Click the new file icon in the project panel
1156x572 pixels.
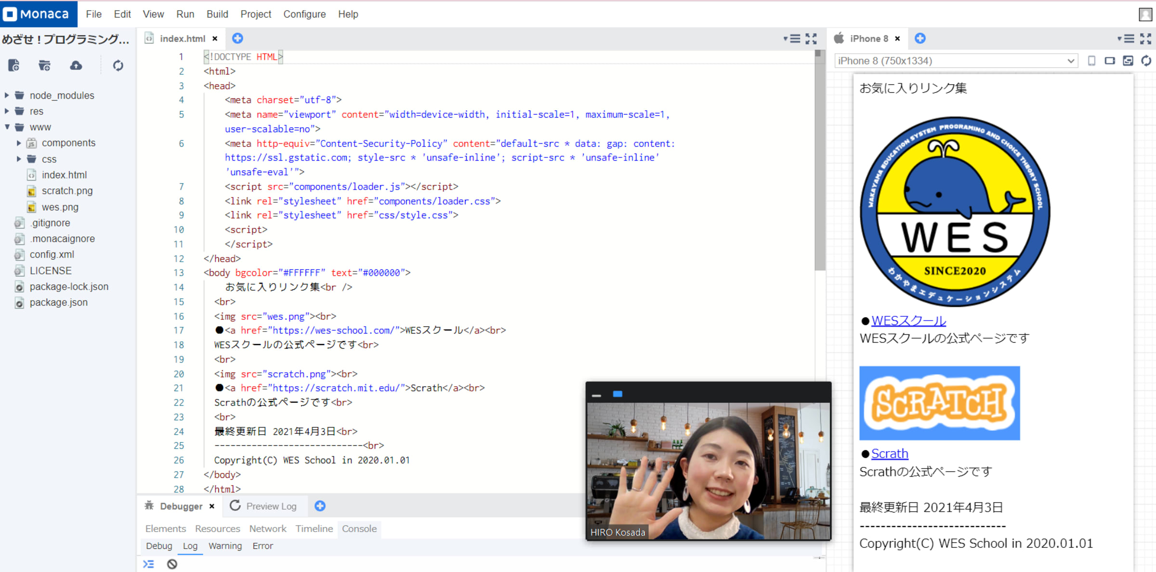[x=14, y=66]
